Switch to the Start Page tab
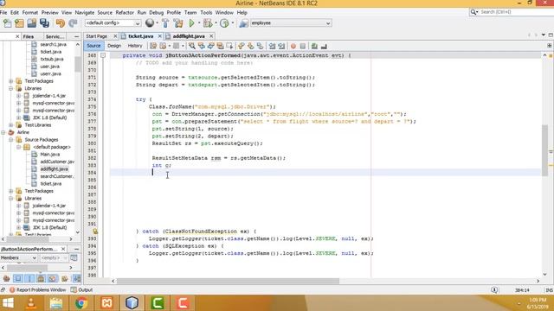Viewport: 554px width, 311px height. click(x=96, y=36)
